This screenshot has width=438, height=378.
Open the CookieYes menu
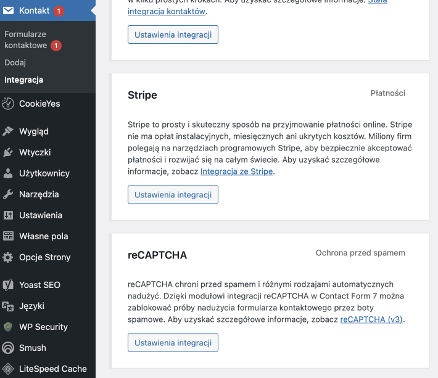coord(48,104)
